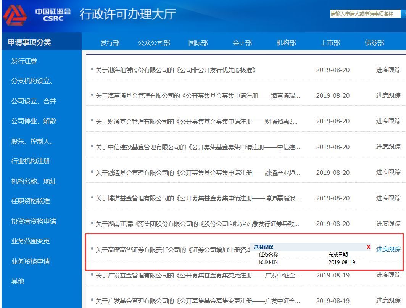The image size is (406, 308).
Task: Select 业务资格申请 in the sidebar
Action: [x=31, y=261]
